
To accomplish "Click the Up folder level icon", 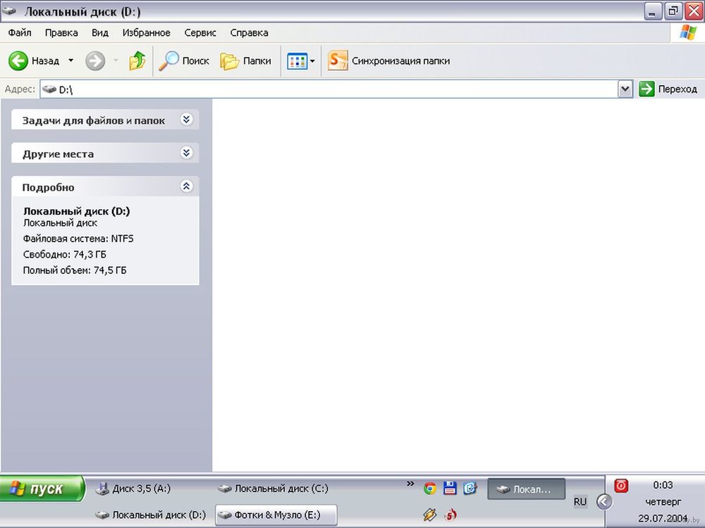I will pos(137,61).
